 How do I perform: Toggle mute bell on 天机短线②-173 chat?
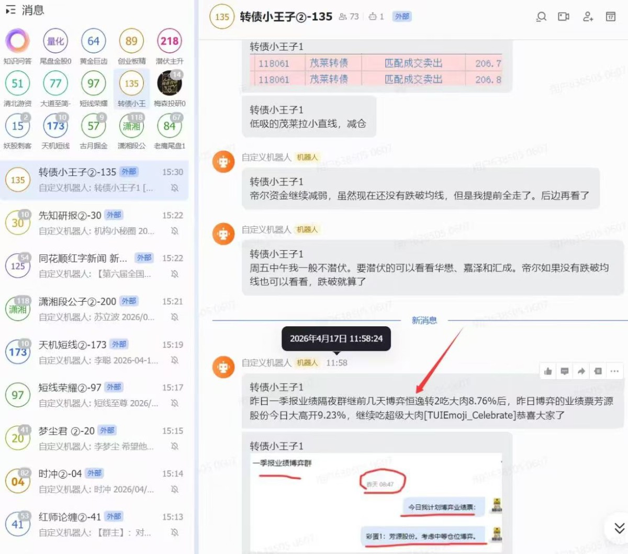(175, 360)
